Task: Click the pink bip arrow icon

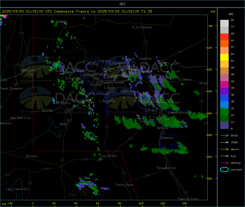Action: click(224, 156)
